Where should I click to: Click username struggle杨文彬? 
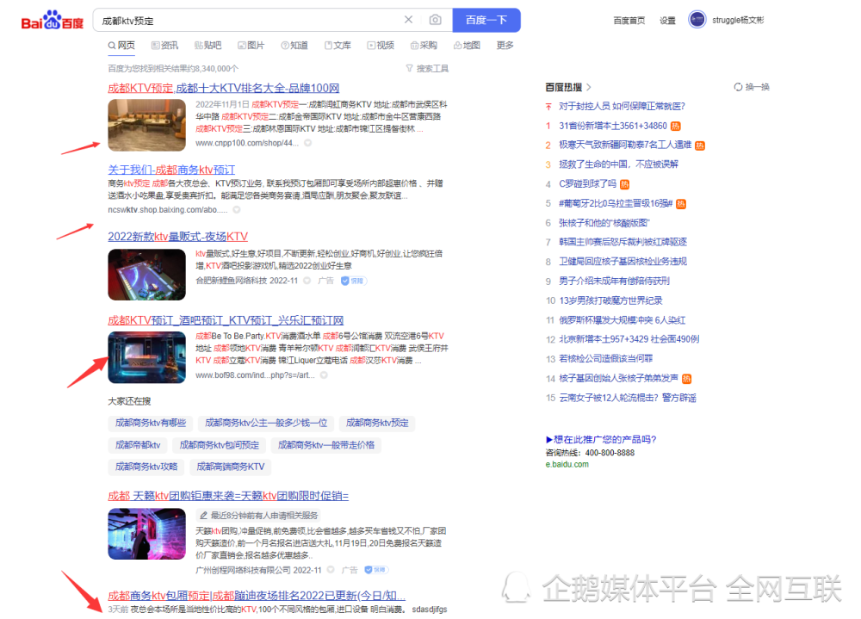[738, 21]
